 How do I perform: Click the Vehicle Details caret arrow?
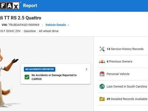(69, 25)
